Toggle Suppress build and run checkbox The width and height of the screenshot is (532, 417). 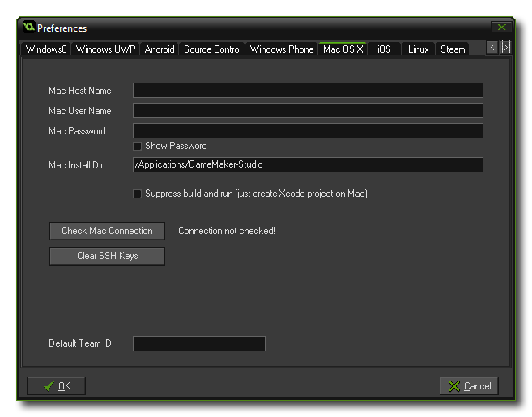click(x=138, y=194)
